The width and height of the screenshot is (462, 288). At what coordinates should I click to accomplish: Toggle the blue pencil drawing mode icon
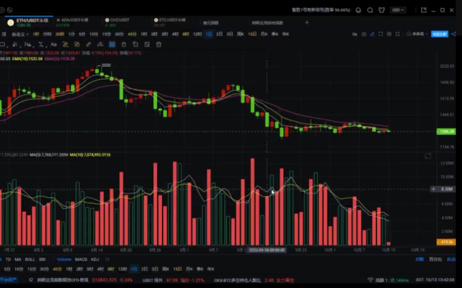tap(372, 34)
